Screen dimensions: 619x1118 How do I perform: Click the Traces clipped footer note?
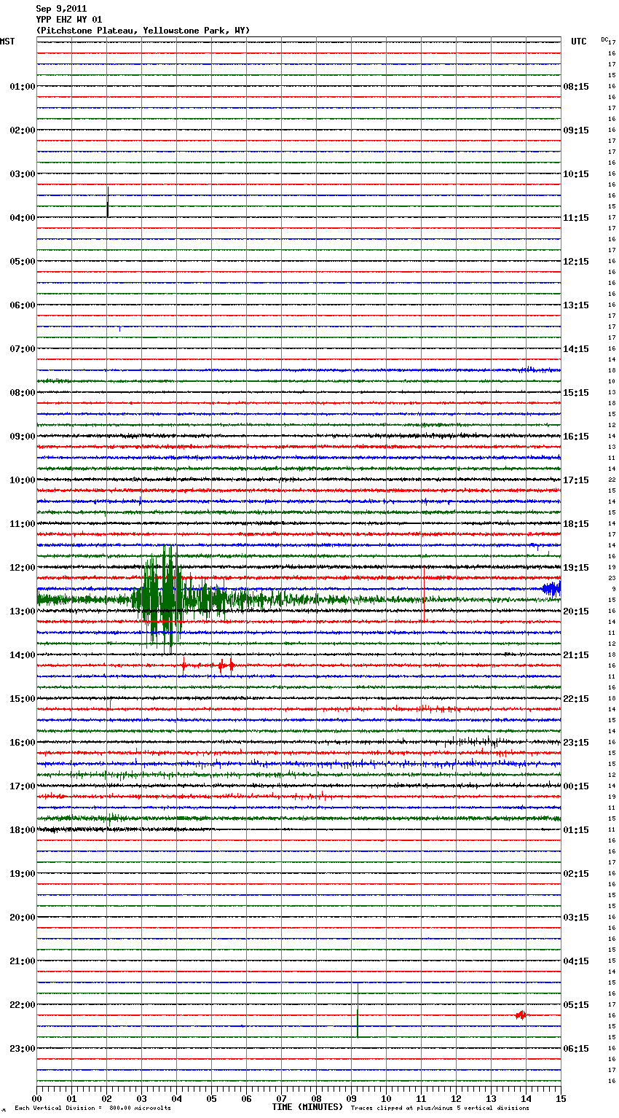pos(440,1109)
